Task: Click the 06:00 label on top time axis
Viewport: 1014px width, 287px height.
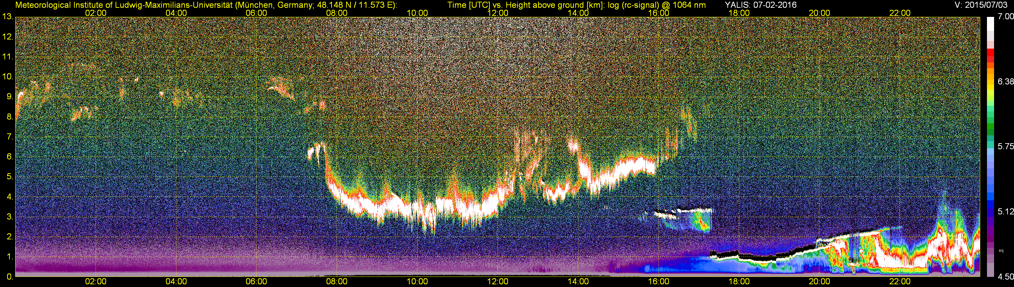Action: [256, 13]
